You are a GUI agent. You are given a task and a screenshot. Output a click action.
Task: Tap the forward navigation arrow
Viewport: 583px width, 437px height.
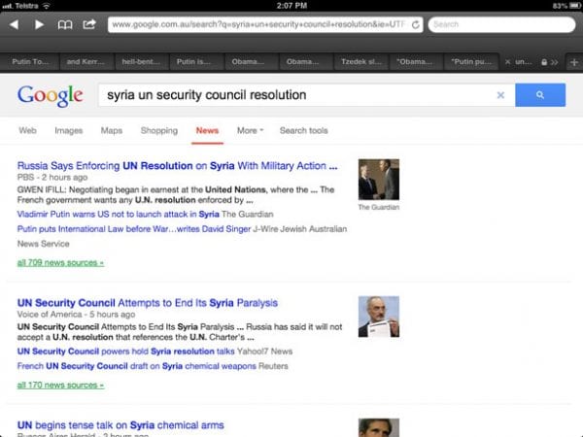click(x=40, y=24)
